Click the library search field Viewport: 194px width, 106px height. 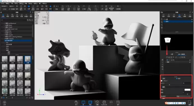pyautogui.click(x=14, y=20)
